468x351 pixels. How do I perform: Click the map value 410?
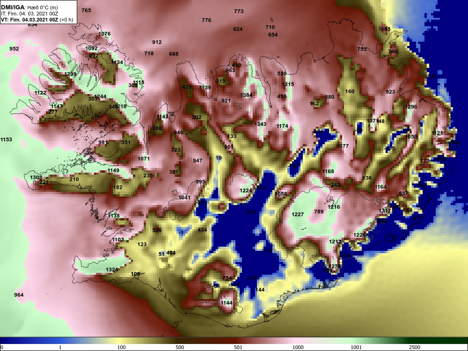(236, 65)
